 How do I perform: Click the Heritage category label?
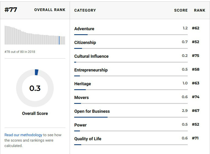[83, 84]
